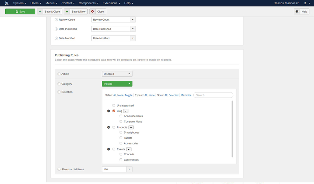Check the Smartphones category checkbox
The height and width of the screenshot is (184, 314).
[x=121, y=132]
